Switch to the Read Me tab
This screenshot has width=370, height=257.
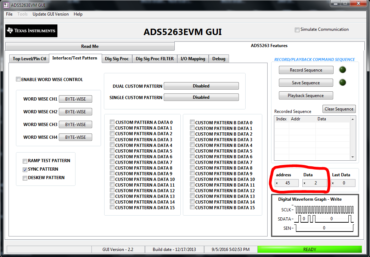tap(90, 46)
